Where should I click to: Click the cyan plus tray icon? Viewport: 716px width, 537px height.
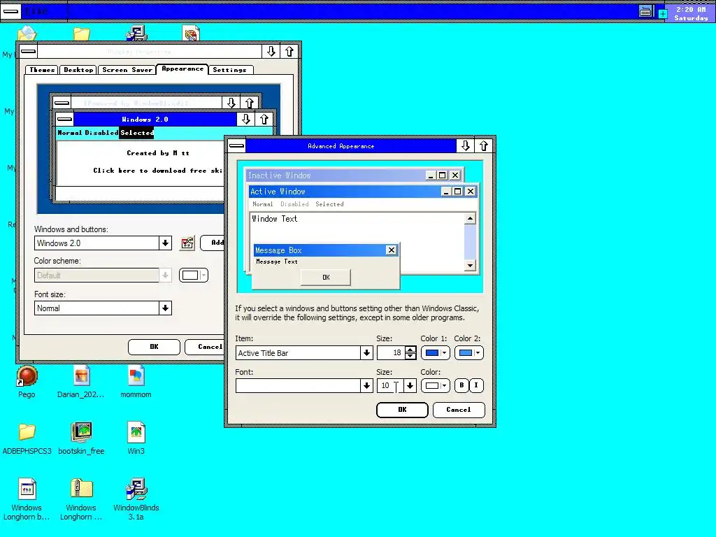(662, 14)
